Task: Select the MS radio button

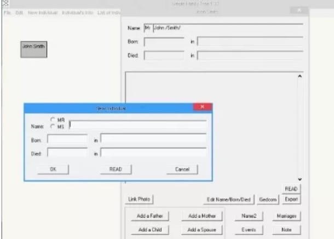Action: click(x=53, y=126)
